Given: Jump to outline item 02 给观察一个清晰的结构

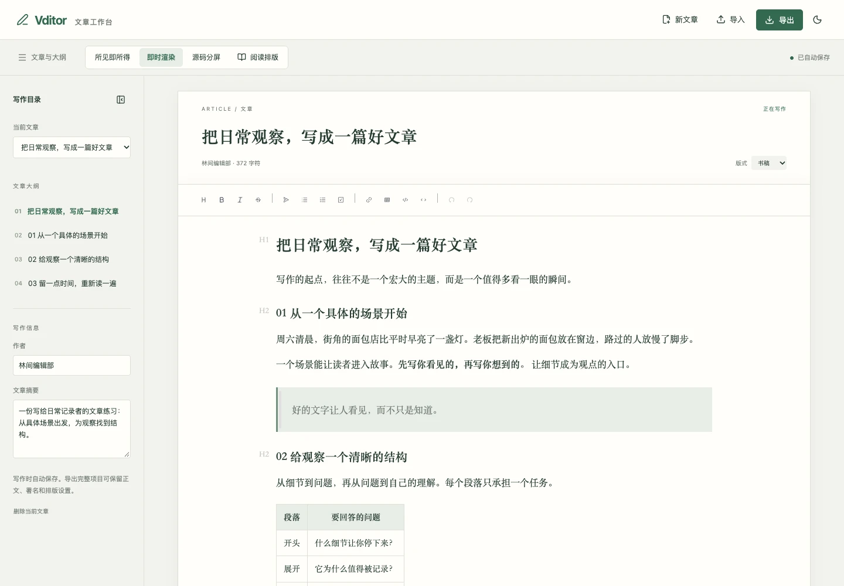Looking at the screenshot, I should pyautogui.click(x=72, y=260).
